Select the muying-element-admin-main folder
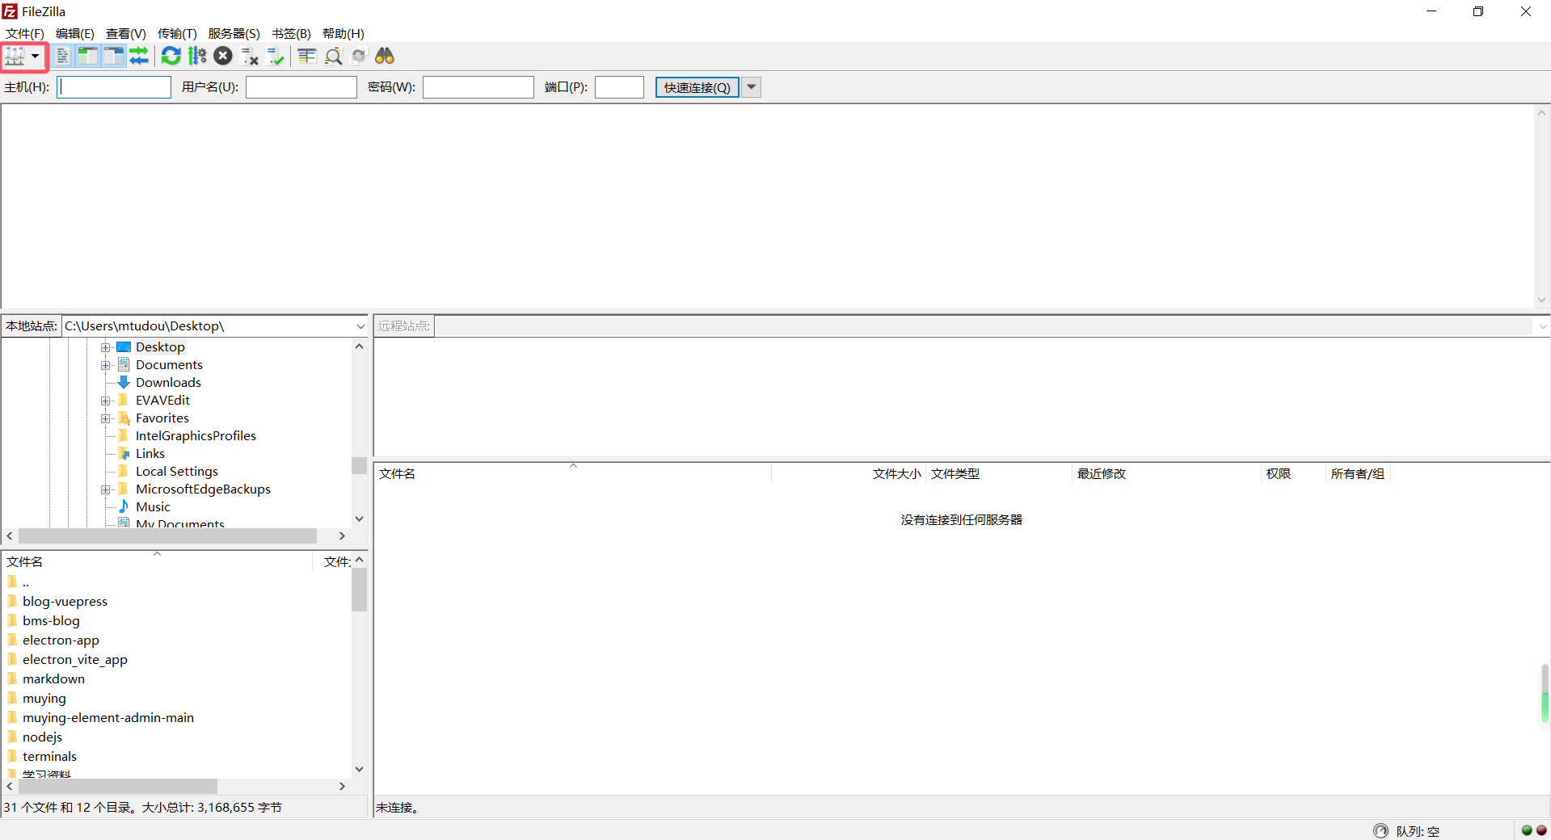This screenshot has height=840, width=1551. [x=108, y=718]
